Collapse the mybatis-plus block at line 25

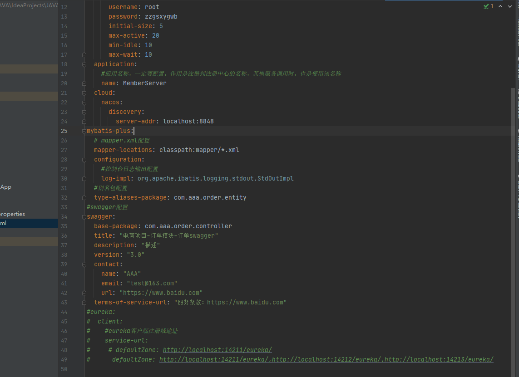pos(84,131)
